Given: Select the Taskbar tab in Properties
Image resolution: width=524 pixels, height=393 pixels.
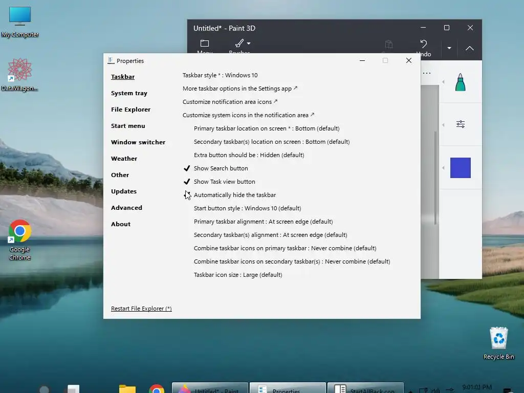Looking at the screenshot, I should [123, 77].
